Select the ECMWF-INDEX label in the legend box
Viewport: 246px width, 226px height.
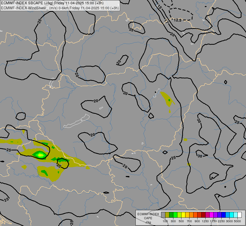(x=148, y=214)
